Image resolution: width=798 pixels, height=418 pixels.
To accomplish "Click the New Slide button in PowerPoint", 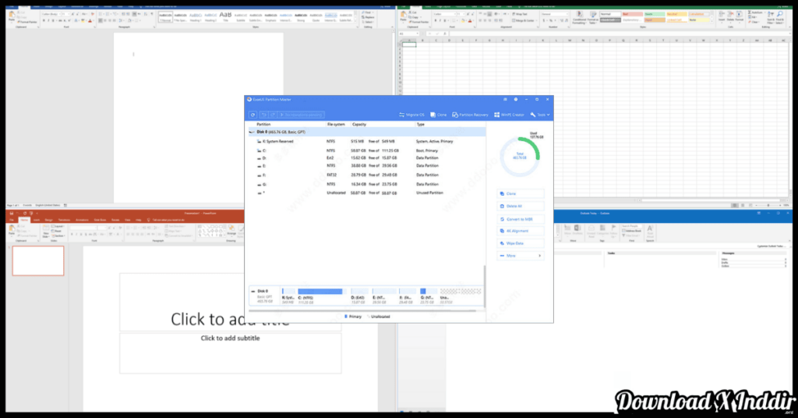I will click(x=45, y=232).
